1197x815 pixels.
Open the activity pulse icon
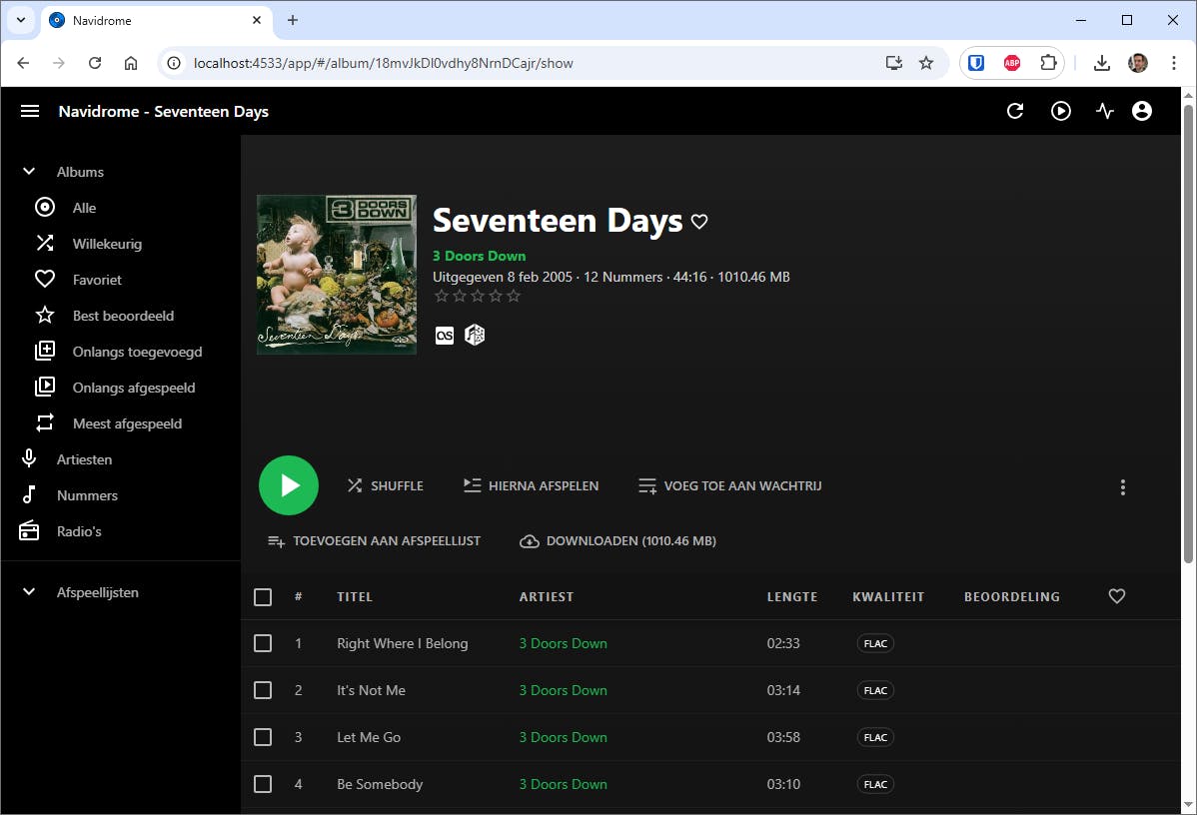(1104, 112)
